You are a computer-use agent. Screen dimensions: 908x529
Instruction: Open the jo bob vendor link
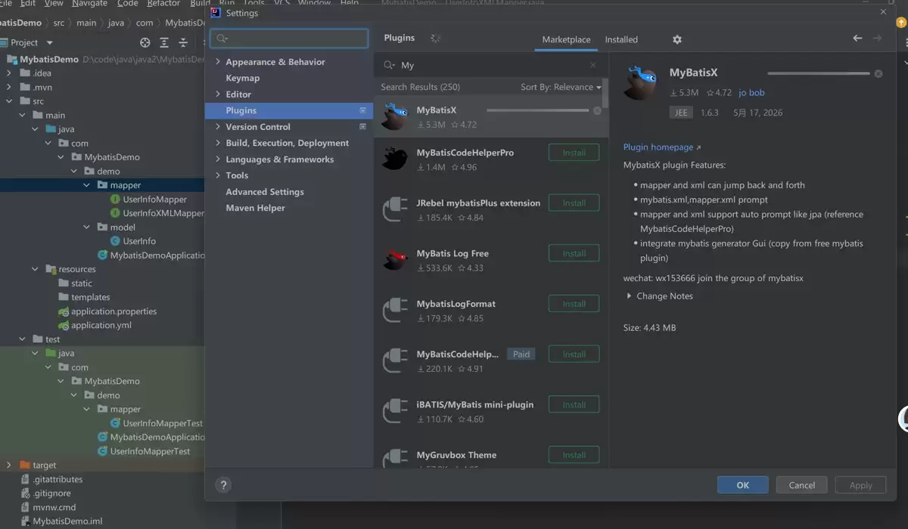tap(751, 93)
